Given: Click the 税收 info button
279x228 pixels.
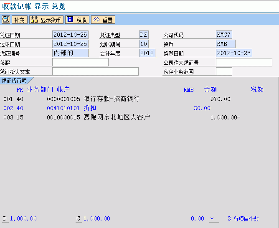Looking at the screenshot, I should (77, 20).
